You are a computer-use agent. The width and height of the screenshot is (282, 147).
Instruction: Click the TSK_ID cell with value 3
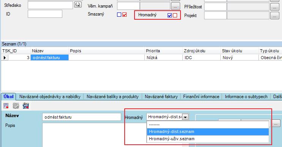[x=19, y=58]
